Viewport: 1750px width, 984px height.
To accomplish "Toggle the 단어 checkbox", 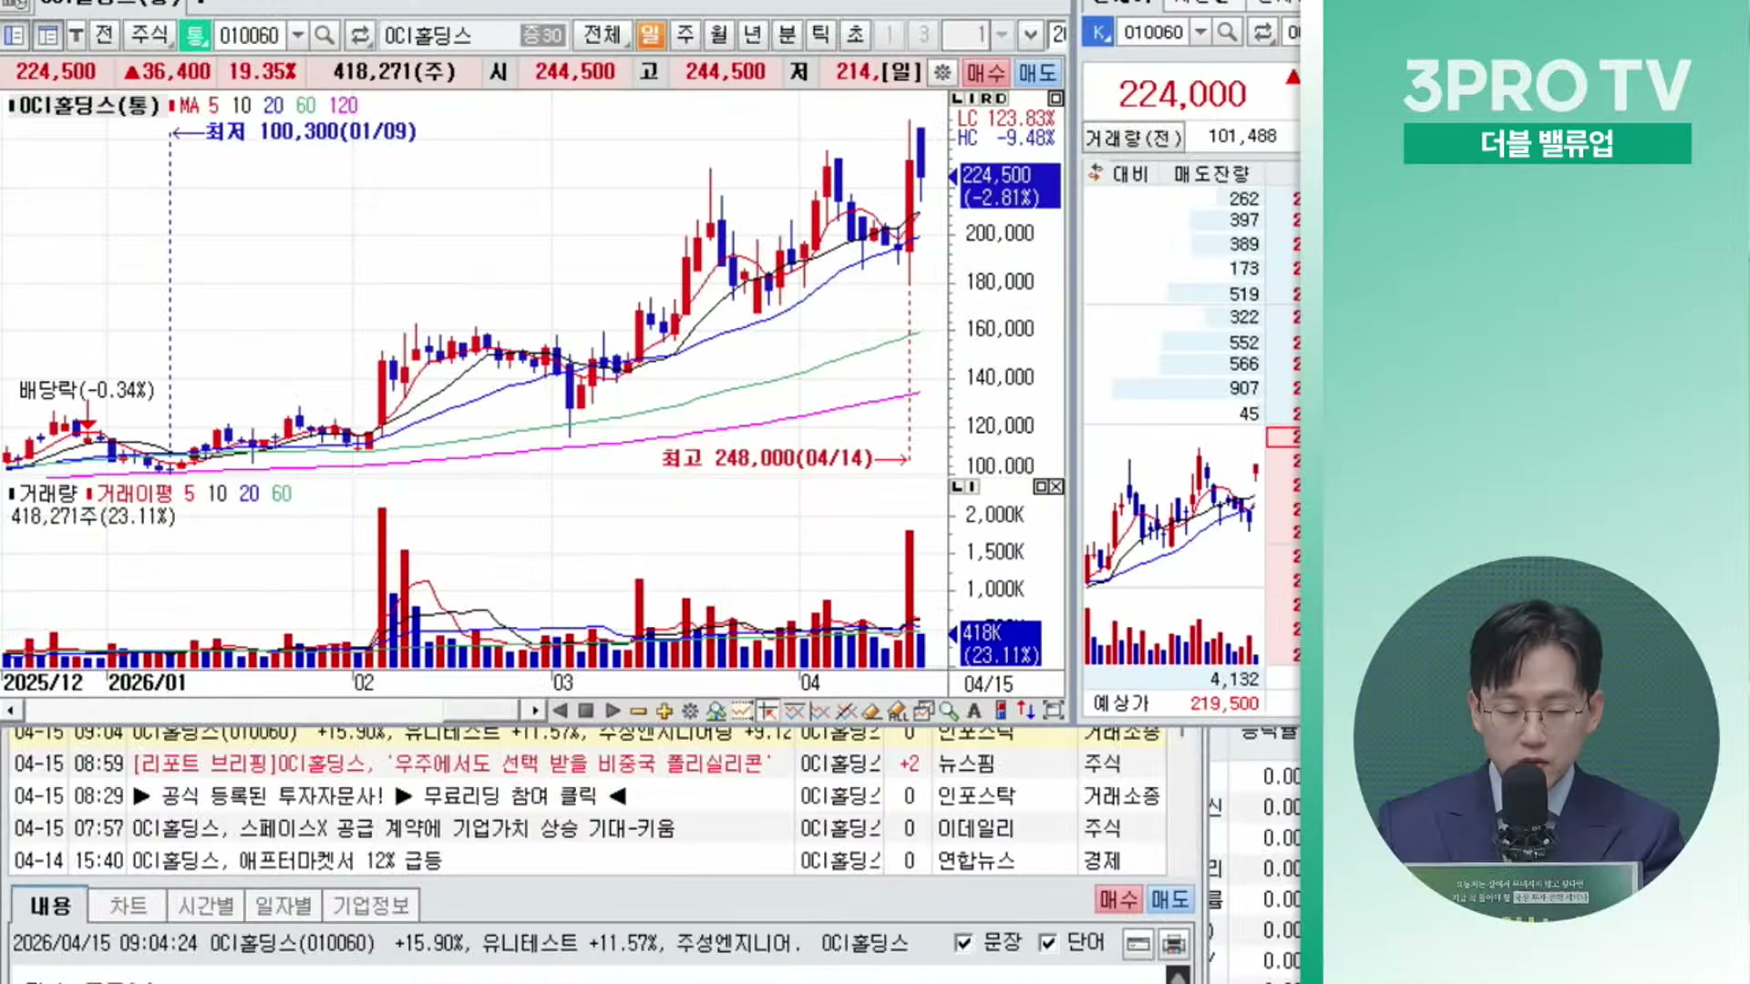I will click(1047, 942).
